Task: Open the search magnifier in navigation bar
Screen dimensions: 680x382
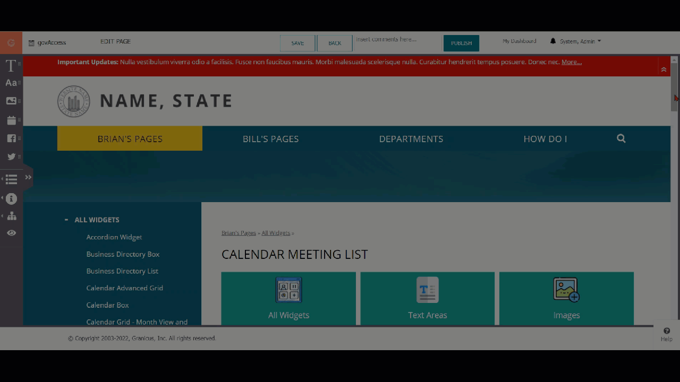Action: 621,138
